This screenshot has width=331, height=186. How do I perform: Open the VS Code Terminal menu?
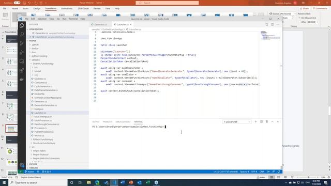click(x=73, y=19)
